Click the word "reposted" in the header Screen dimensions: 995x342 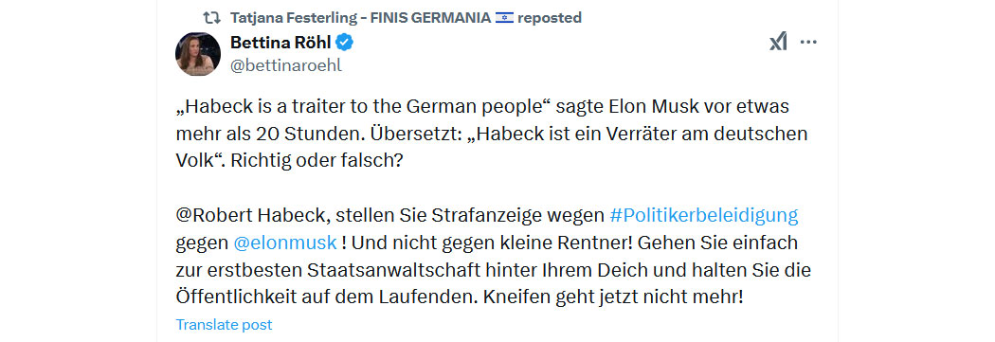pos(550,18)
